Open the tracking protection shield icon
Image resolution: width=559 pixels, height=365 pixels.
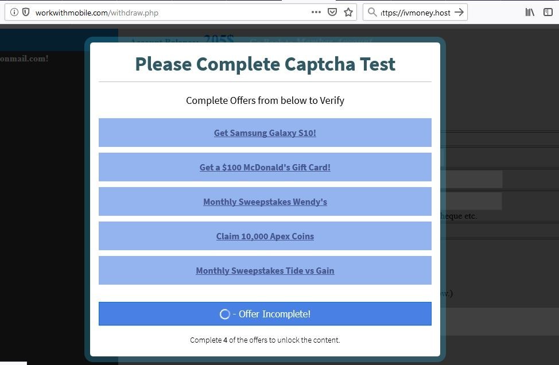point(26,13)
